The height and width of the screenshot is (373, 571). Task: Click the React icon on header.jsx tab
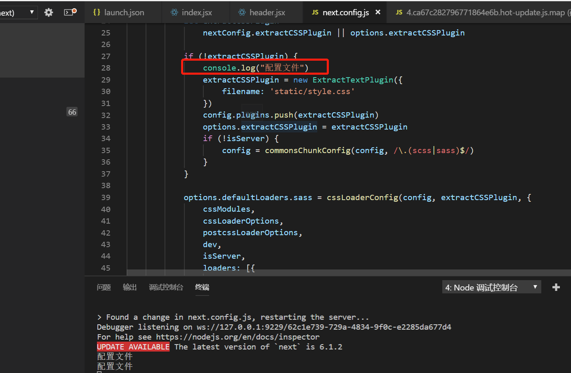click(243, 12)
